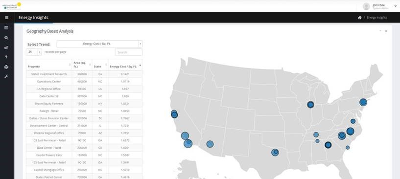Sort by Energy Cost / Sq. Ft. column
400x179 pixels.
(125, 65)
